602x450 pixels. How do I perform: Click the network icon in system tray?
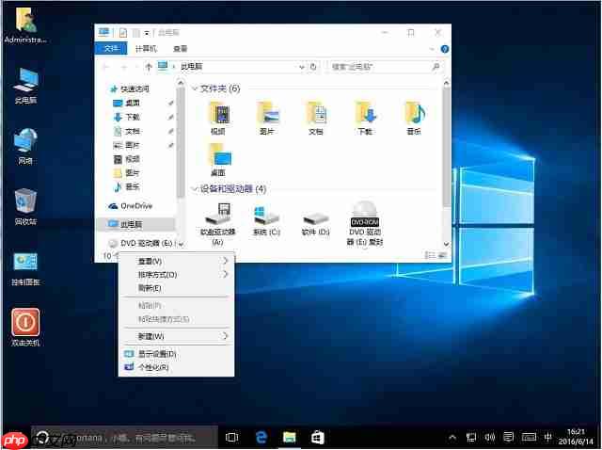(x=471, y=437)
